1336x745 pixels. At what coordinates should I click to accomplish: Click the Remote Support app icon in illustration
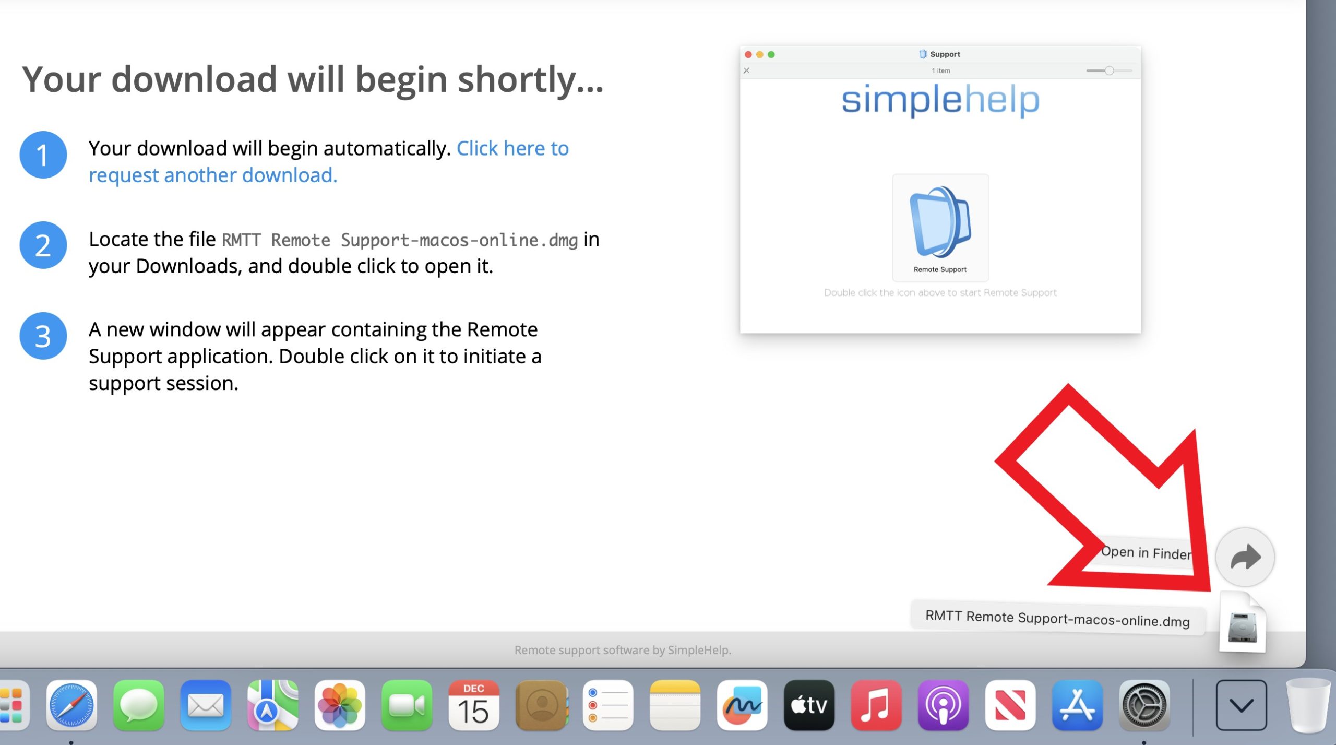(x=940, y=228)
